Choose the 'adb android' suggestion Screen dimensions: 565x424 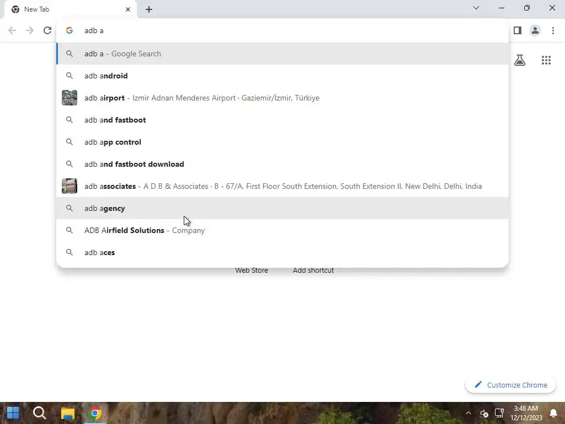click(282, 76)
